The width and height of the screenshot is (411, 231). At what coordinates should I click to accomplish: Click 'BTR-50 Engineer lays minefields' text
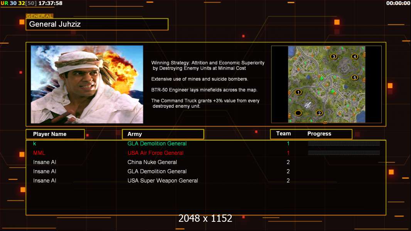tap(204, 90)
